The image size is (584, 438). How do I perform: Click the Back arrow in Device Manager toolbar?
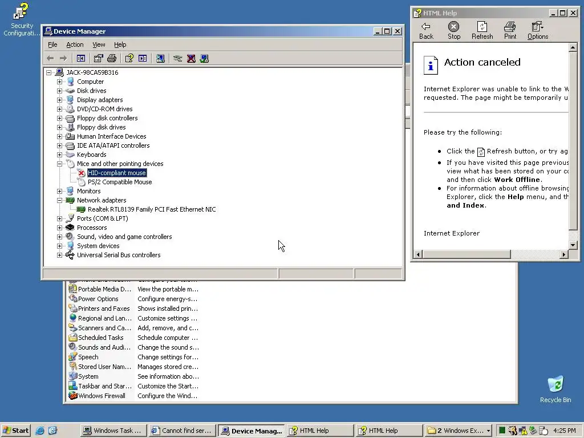pyautogui.click(x=50, y=59)
